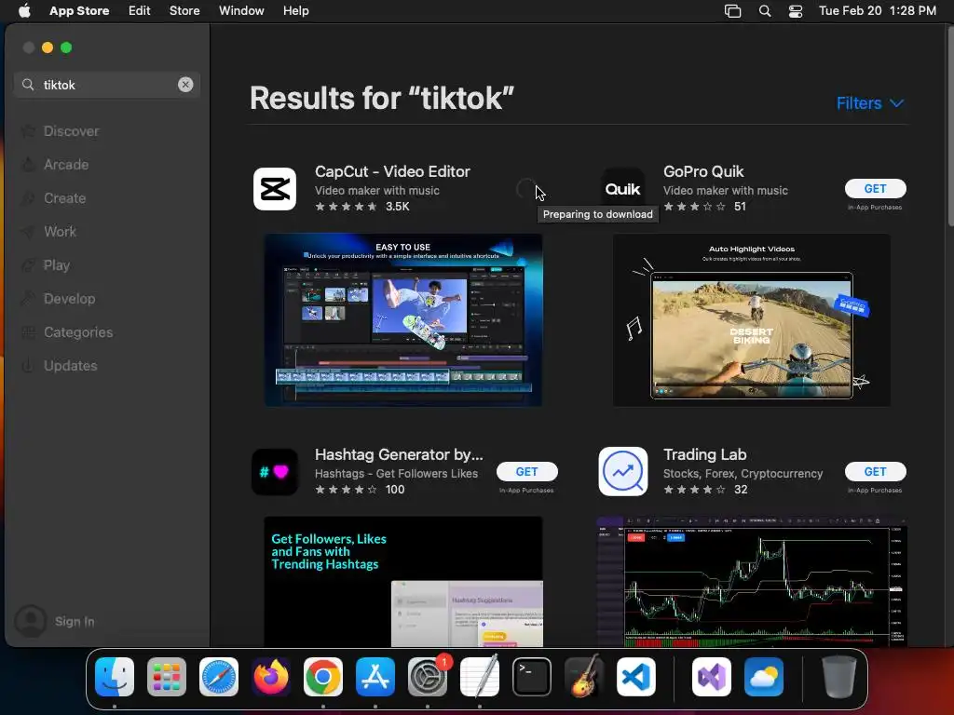Open the GoPro Quik app icon
This screenshot has height=715, width=954.
pyautogui.click(x=623, y=189)
